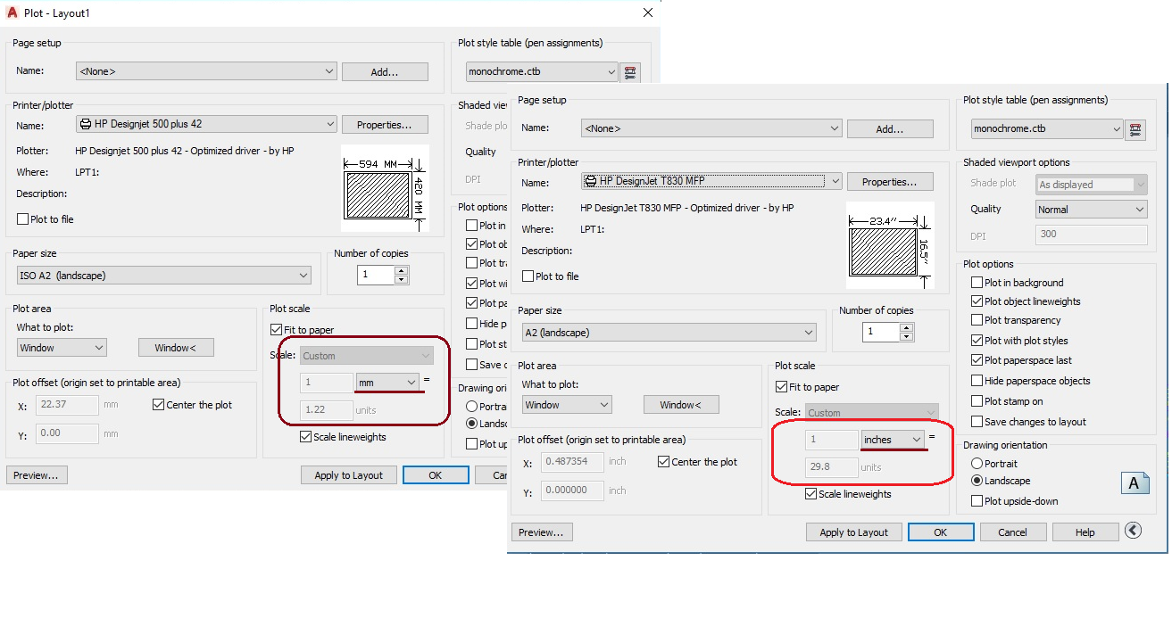Select the Portrait orientation radio button
Viewport: 1172px width, 643px height.
tap(977, 464)
